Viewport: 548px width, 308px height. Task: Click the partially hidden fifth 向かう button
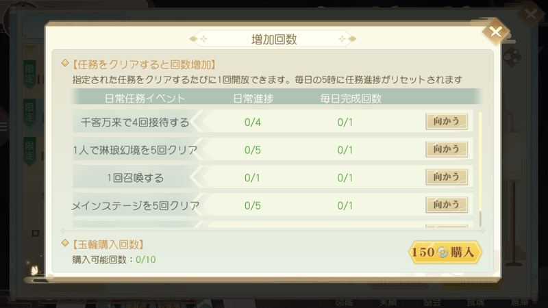447,226
